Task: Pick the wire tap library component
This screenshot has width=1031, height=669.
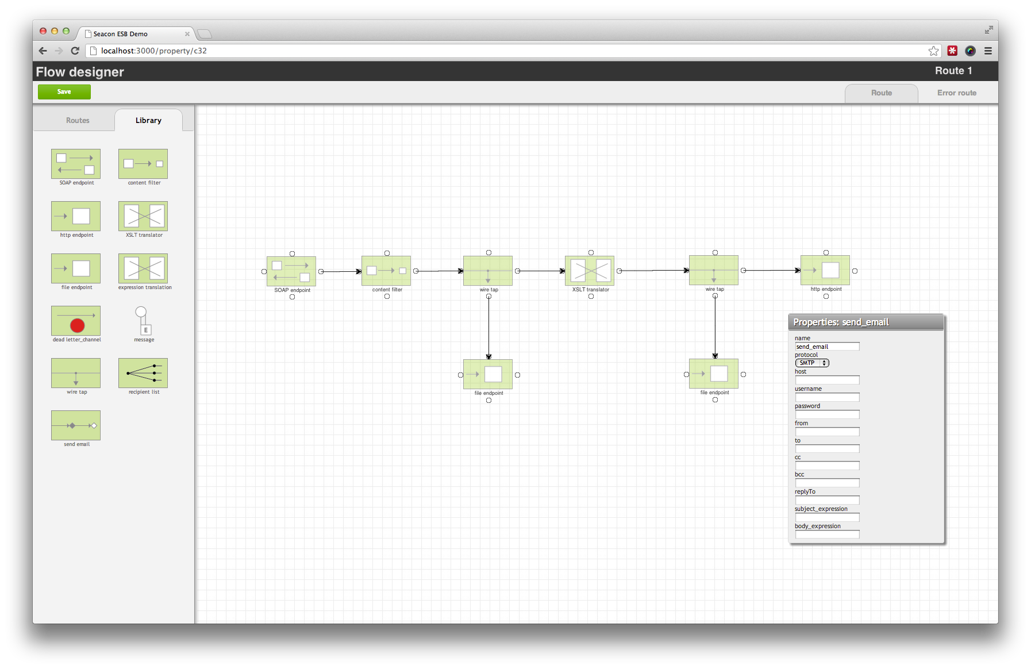Action: 76,373
